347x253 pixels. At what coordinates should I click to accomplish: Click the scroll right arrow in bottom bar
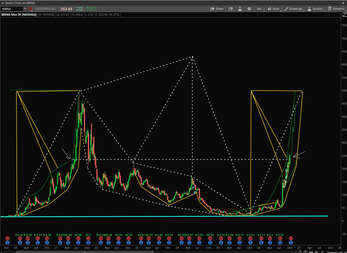tap(296, 252)
